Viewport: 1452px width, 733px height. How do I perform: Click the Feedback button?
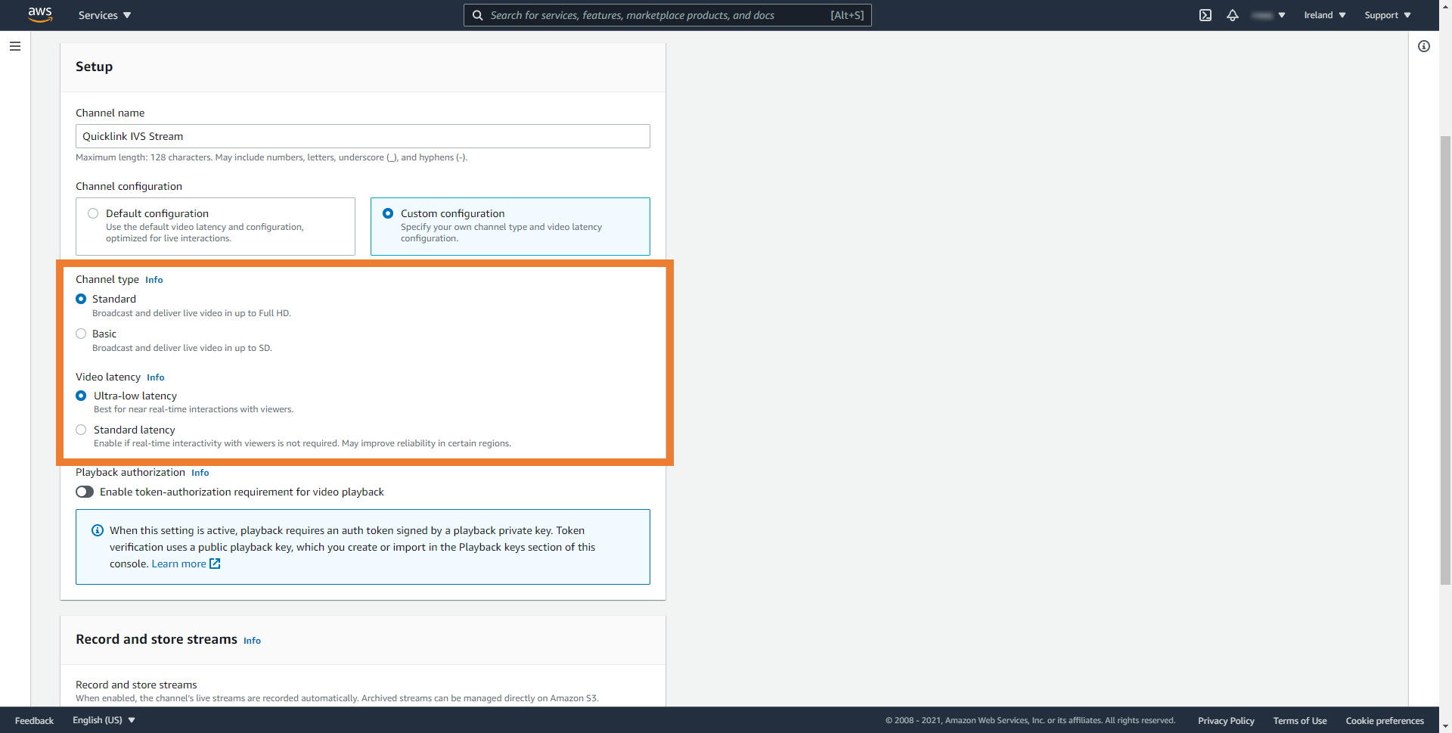coord(34,720)
